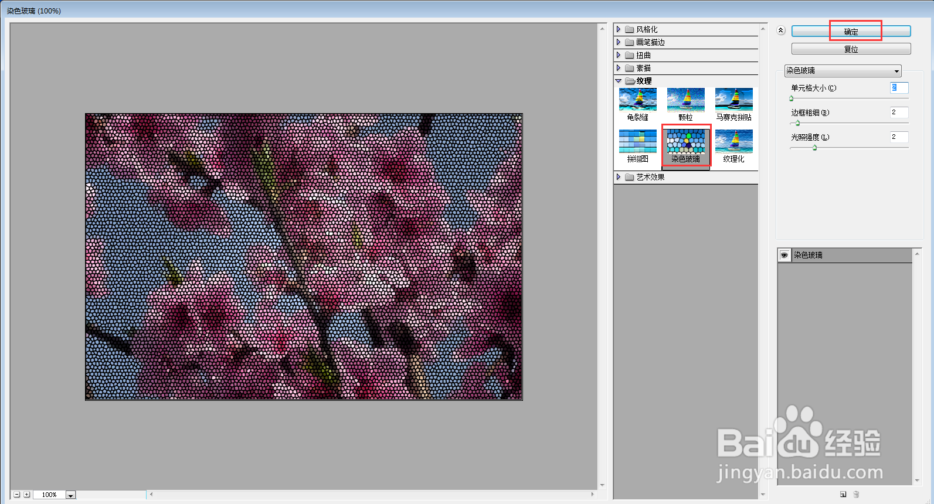This screenshot has height=504, width=934.
Task: Click the stained glass preview image
Action: pos(304,257)
